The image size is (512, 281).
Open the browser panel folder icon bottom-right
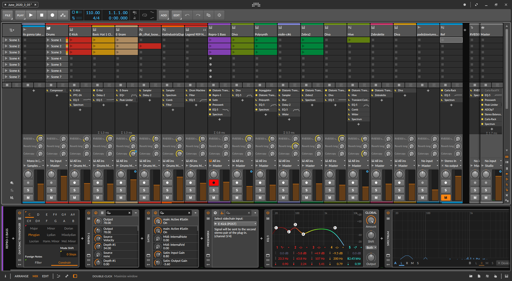(x=471, y=276)
